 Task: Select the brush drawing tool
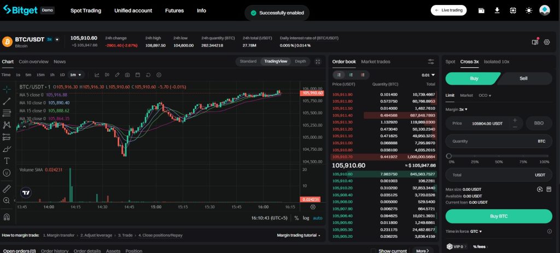7,149
